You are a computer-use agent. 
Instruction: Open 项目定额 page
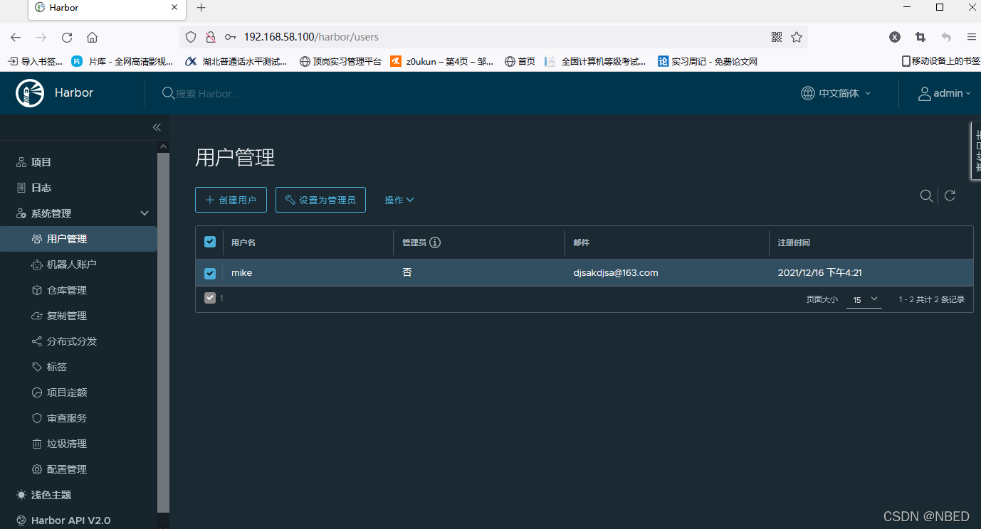tap(67, 392)
